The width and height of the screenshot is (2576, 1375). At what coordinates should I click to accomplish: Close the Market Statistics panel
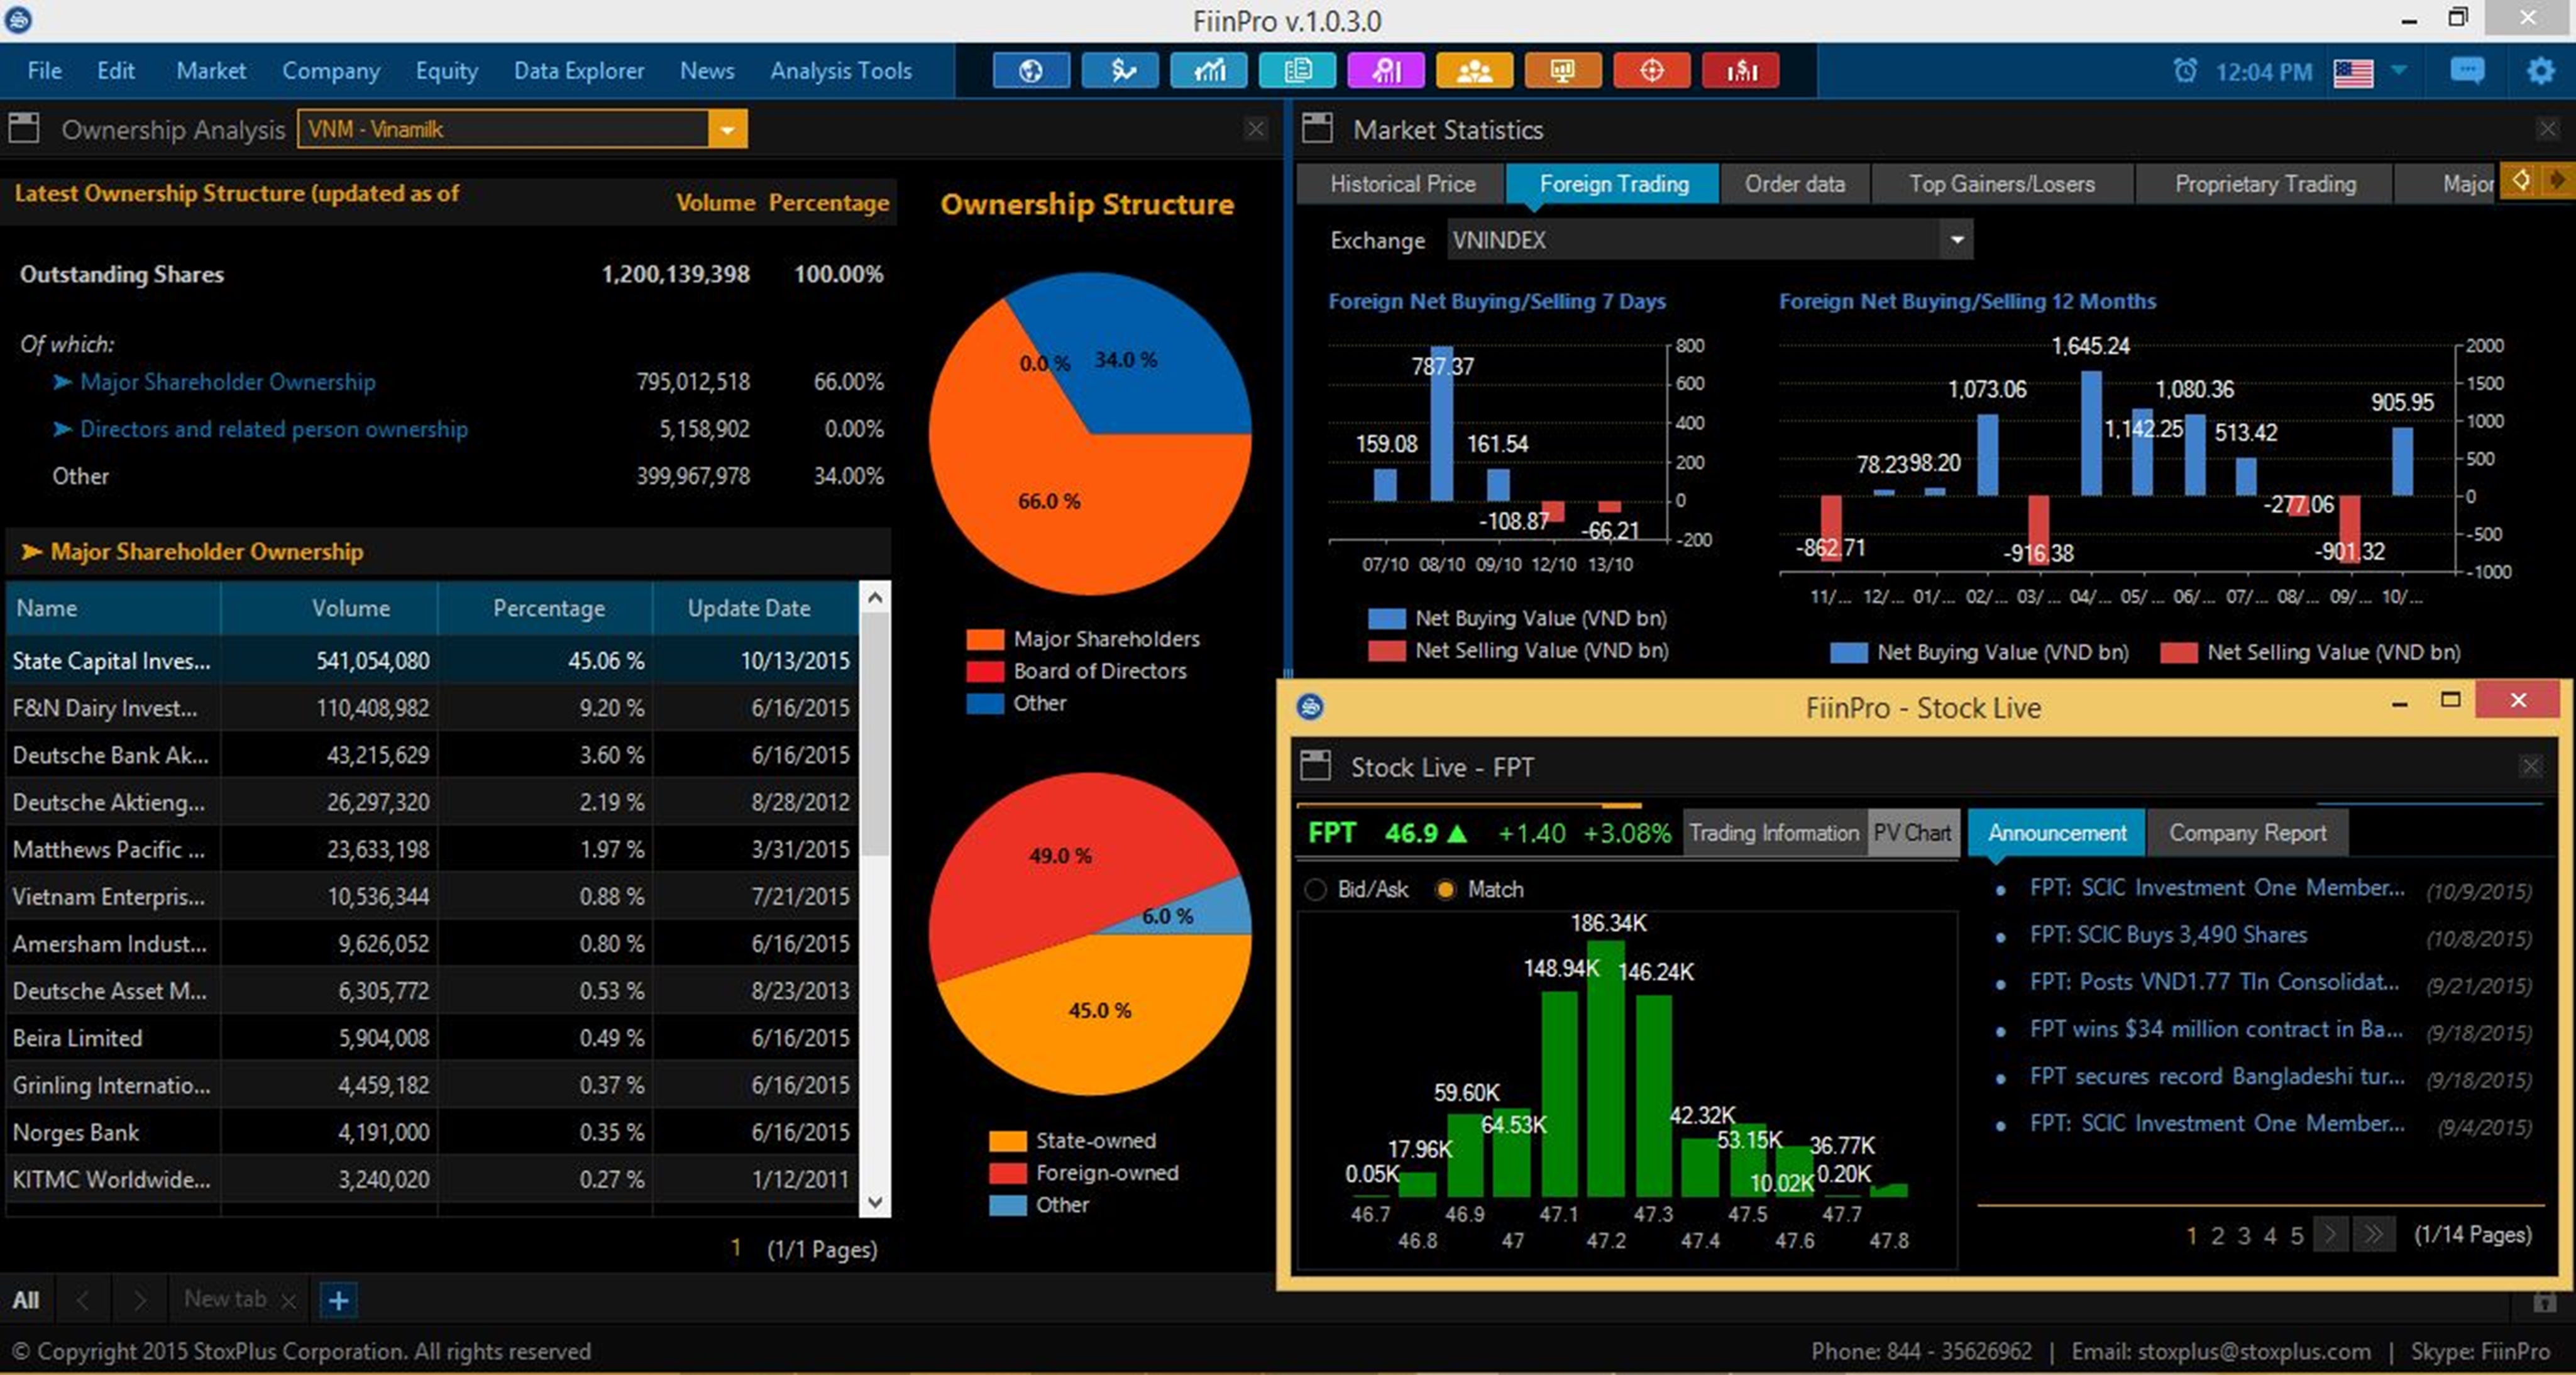tap(2548, 128)
